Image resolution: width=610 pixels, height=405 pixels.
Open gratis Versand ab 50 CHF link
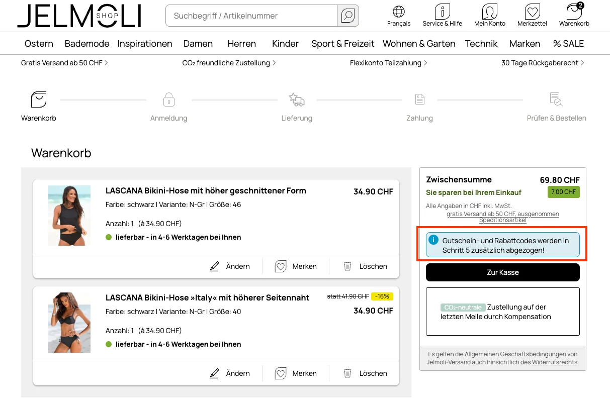click(503, 217)
